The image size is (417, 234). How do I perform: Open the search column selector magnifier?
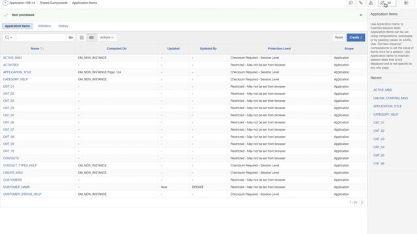8,38
